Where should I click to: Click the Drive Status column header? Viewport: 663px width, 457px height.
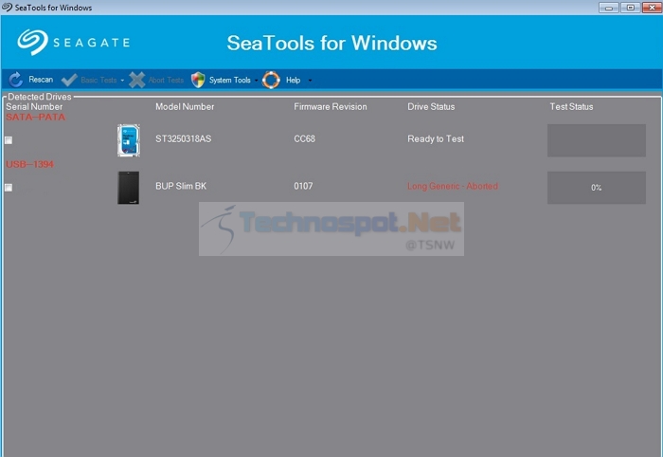point(431,106)
